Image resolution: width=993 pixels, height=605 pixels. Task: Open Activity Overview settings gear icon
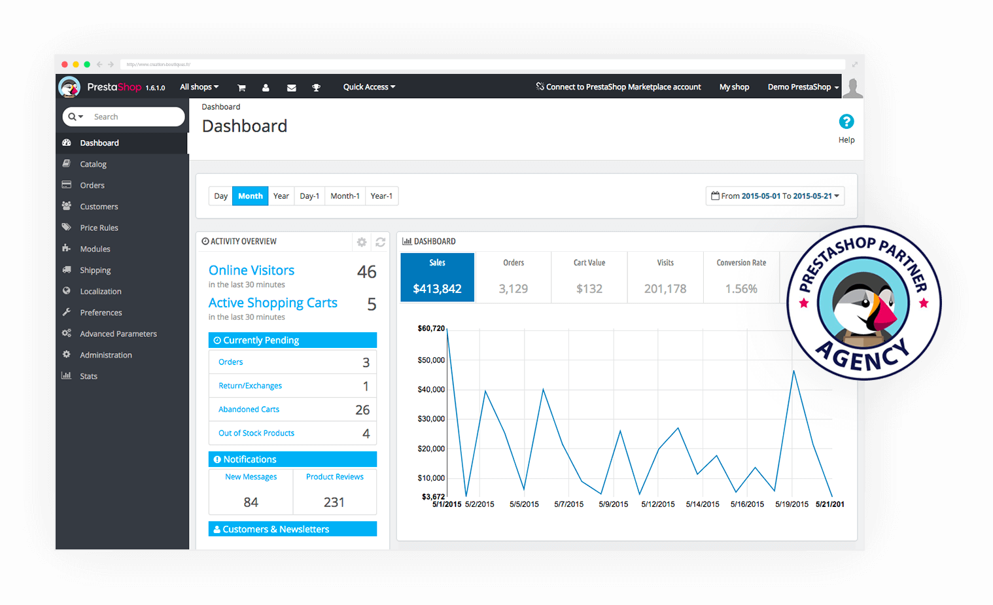[x=362, y=242]
